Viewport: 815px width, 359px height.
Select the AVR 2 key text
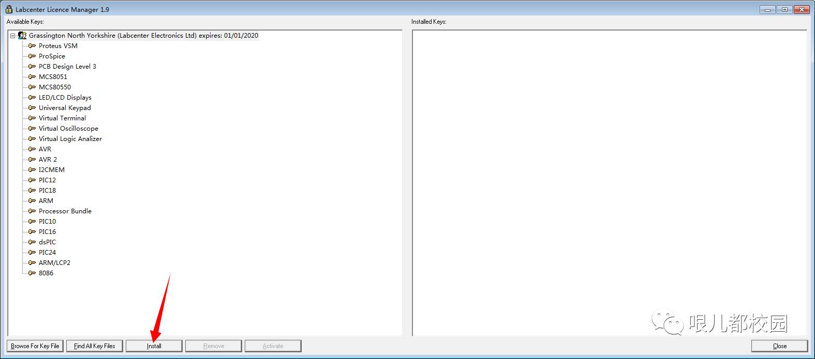[48, 160]
